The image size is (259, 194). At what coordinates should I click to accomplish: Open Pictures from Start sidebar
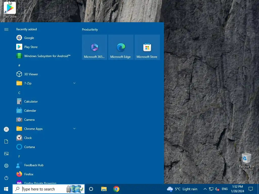(x=6, y=154)
